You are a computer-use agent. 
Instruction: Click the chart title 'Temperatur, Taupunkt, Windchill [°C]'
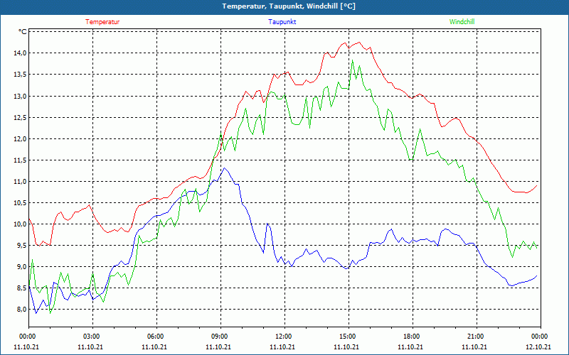(289, 6)
